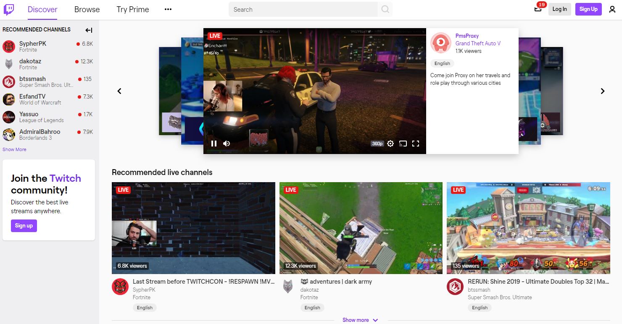Image resolution: width=622 pixels, height=324 pixels.
Task: Mute the featured stream's audio
Action: (227, 144)
